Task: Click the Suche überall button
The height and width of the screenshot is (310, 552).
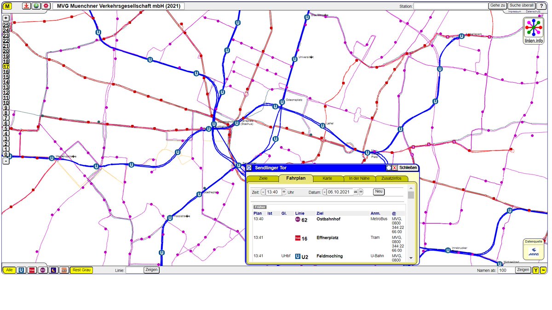Action: pos(521,6)
